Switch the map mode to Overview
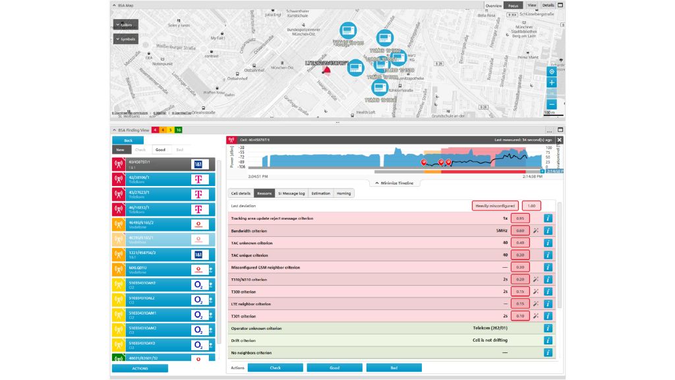This screenshot has width=675, height=380. click(494, 5)
